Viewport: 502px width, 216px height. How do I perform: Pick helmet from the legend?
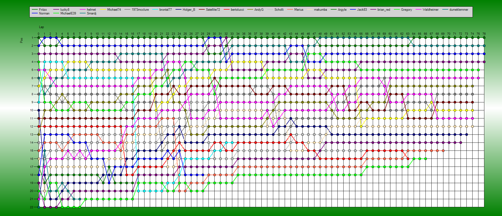click(x=91, y=10)
